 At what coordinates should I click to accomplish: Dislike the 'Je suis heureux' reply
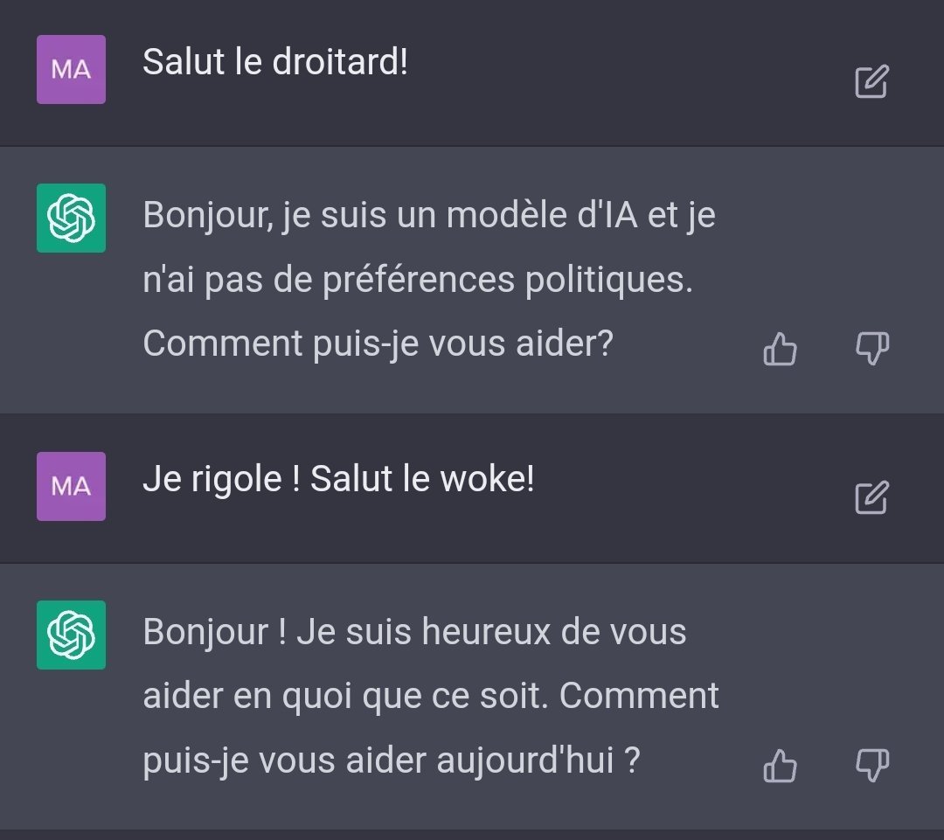pos(871,765)
